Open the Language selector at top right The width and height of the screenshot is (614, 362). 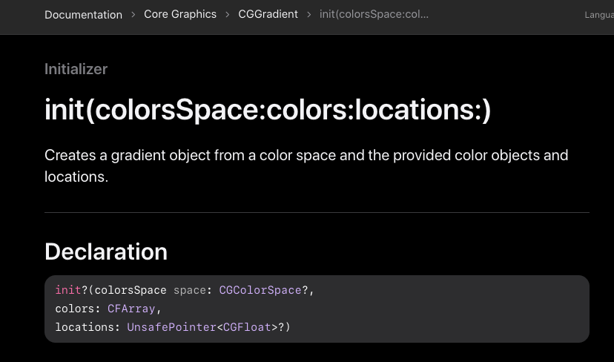point(599,15)
